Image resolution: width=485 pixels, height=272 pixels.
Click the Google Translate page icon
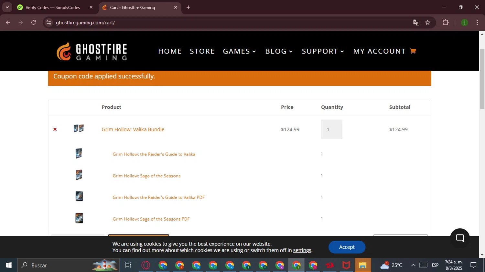click(x=416, y=23)
